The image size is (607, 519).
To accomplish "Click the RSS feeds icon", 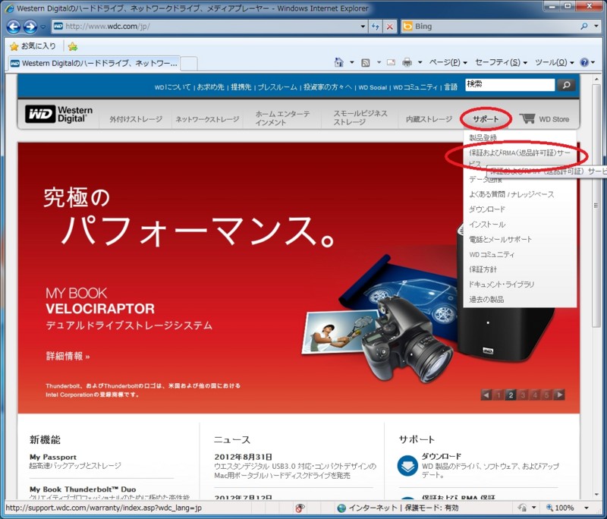I will 365,62.
